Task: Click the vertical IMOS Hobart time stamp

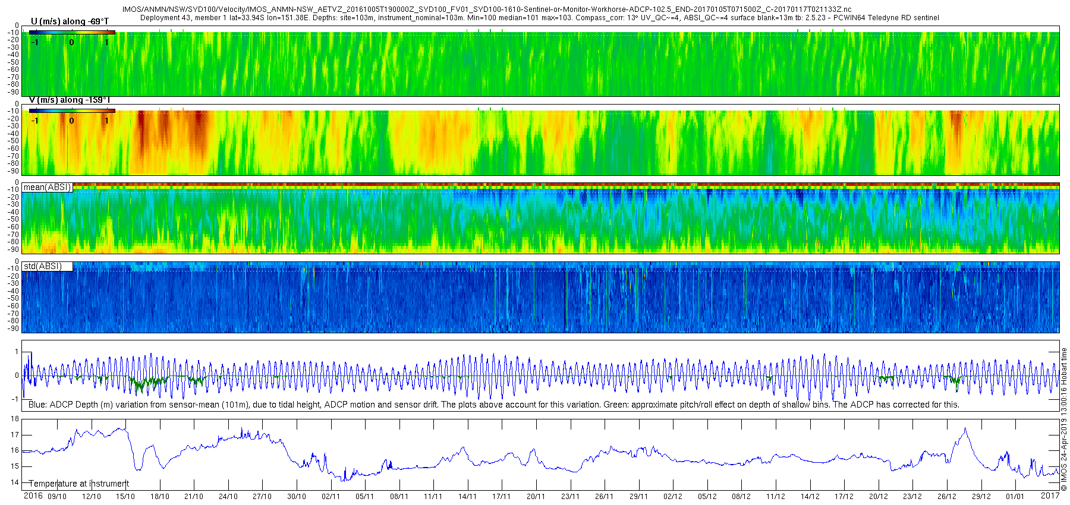Action: point(1064,419)
